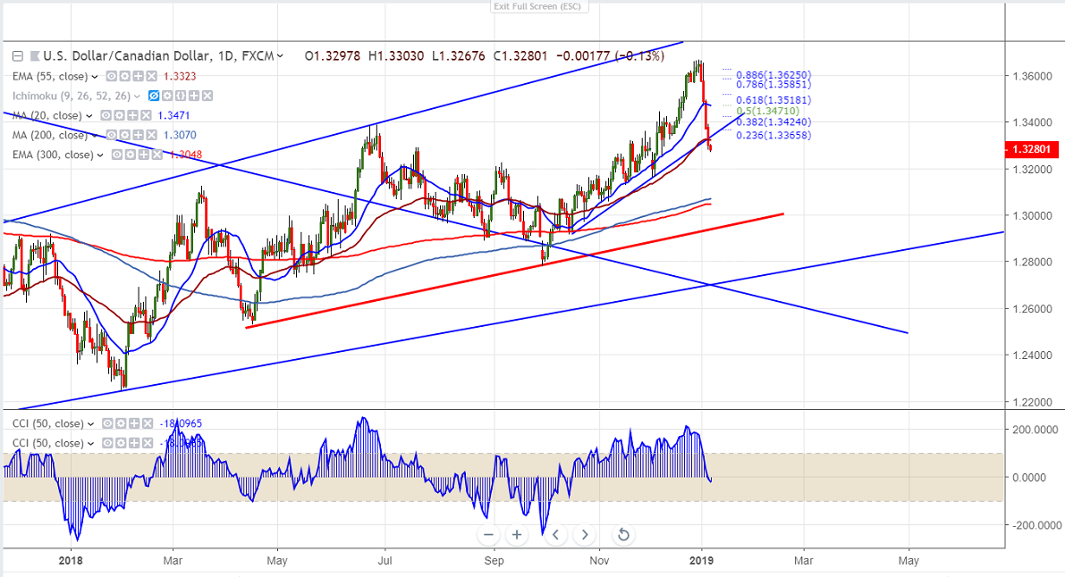This screenshot has height=577, width=1065.
Task: Expand the EMA (55, close) dropdown arrow
Action: [95, 77]
